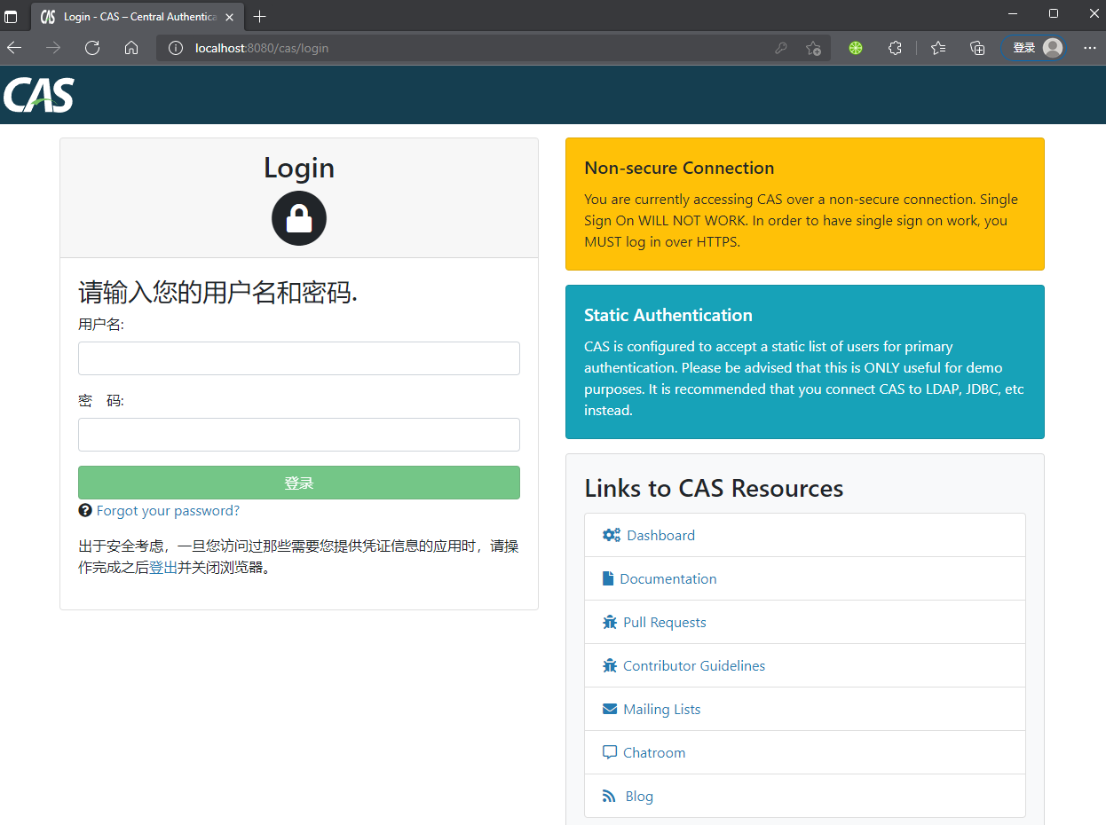Click the Dashboard gears icon
The image size is (1106, 825).
click(610, 534)
